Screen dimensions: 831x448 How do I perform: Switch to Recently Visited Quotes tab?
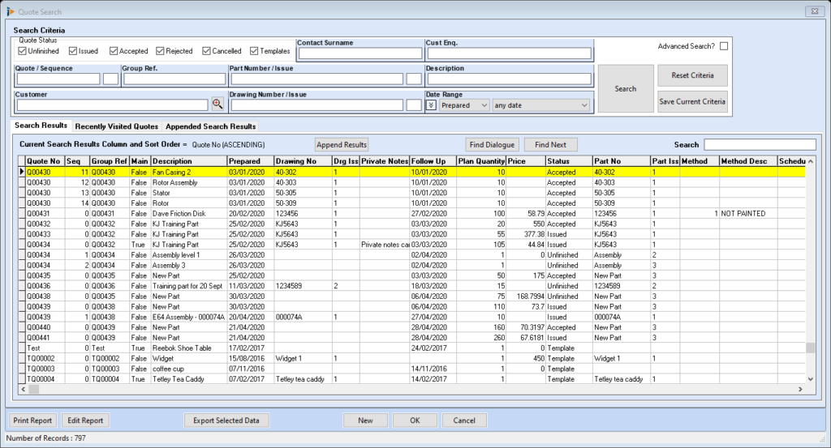pyautogui.click(x=116, y=126)
